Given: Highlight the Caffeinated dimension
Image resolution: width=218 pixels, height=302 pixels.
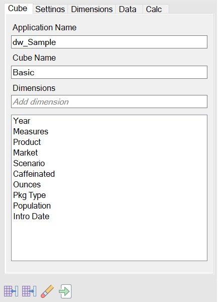Looking at the screenshot, I should click(34, 174).
